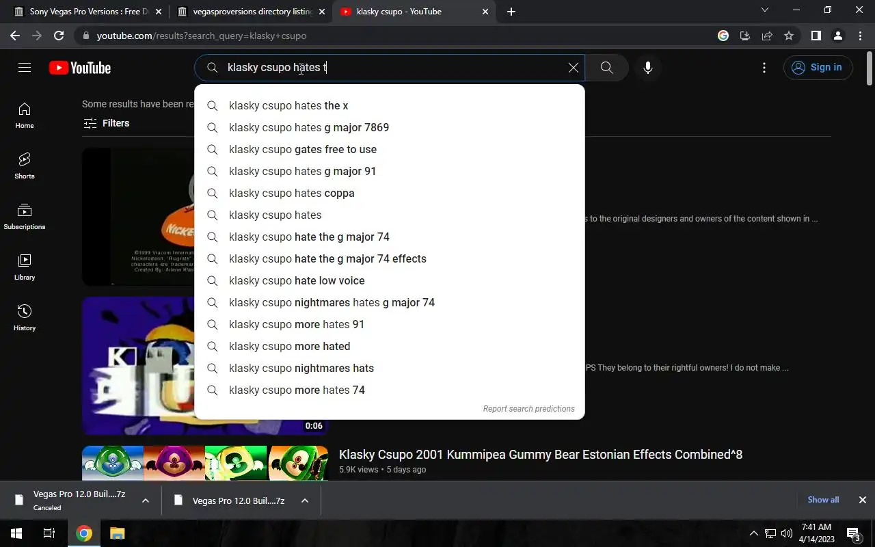
Task: Toggle the Chrome side panel
Action: pos(816,36)
